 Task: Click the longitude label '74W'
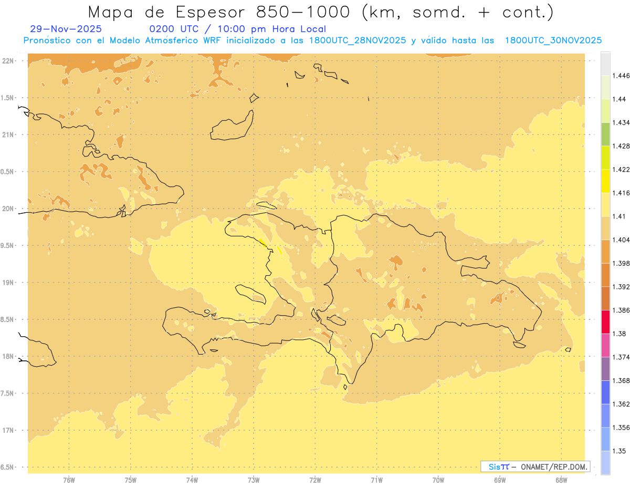pyautogui.click(x=192, y=480)
